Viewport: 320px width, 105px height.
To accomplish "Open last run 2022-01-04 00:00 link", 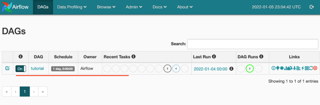I will pos(210,69).
